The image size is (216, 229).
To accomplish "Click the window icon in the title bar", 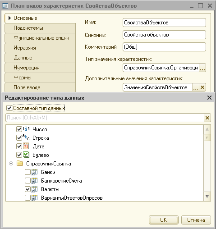I will click(x=5, y=6).
